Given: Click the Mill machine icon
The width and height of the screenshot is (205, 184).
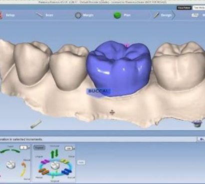Looking at the screenshot, I should coord(195,15).
